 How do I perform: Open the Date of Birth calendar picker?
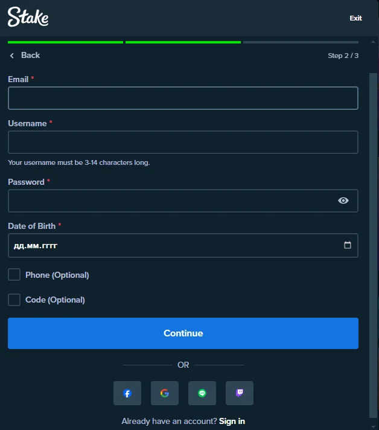[347, 245]
